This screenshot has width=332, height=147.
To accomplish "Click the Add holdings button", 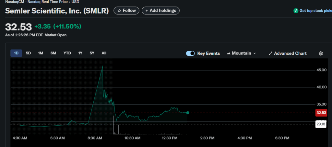I will point(160,11).
